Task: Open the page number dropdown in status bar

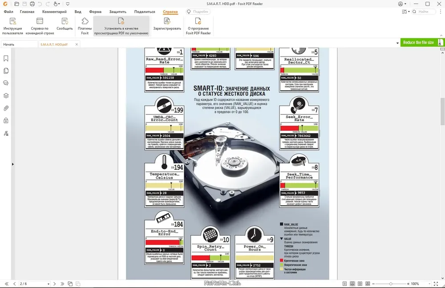Action: (x=48, y=284)
